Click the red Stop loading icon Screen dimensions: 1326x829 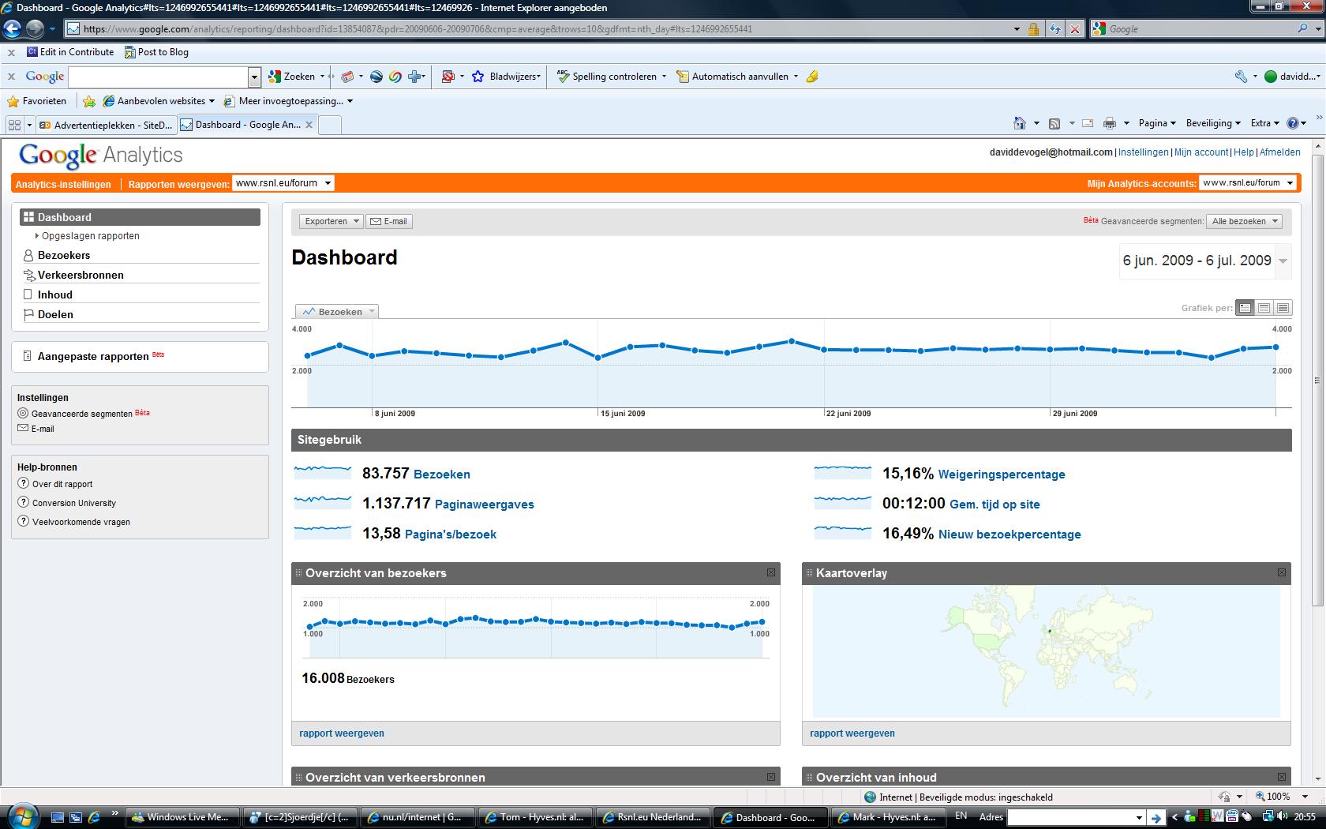tap(1074, 29)
